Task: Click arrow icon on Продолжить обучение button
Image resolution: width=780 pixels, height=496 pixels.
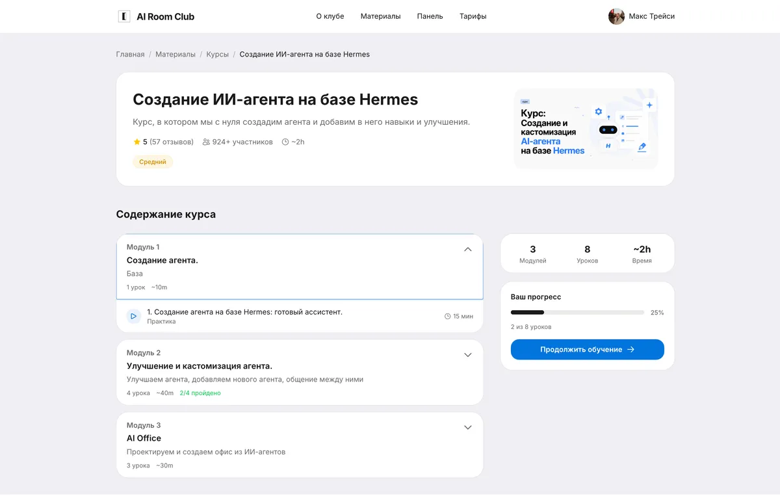Action: (630, 350)
